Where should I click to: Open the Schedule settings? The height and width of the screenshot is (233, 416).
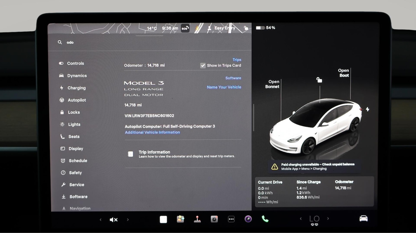[74, 161]
